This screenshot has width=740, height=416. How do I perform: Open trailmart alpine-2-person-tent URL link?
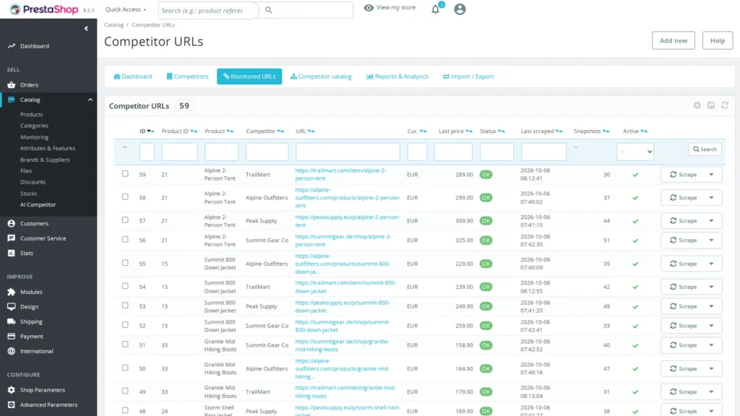tap(341, 175)
